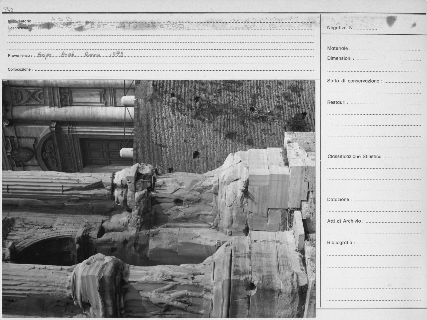427x320 pixels.
Task: Click 'Classificazione Stilistica' label
Action: pos(354,157)
